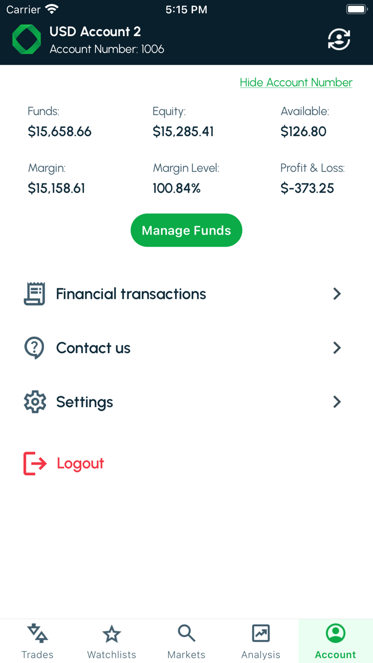Click the Logout label
The height and width of the screenshot is (663, 373).
(x=80, y=463)
